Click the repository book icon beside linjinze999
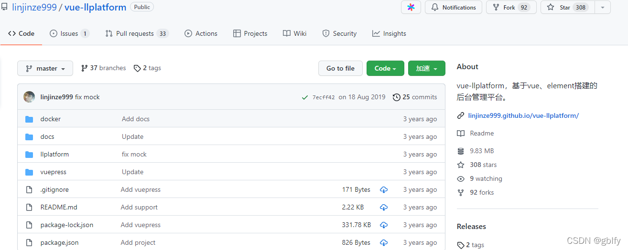This screenshot has width=628, height=250. coord(4,7)
